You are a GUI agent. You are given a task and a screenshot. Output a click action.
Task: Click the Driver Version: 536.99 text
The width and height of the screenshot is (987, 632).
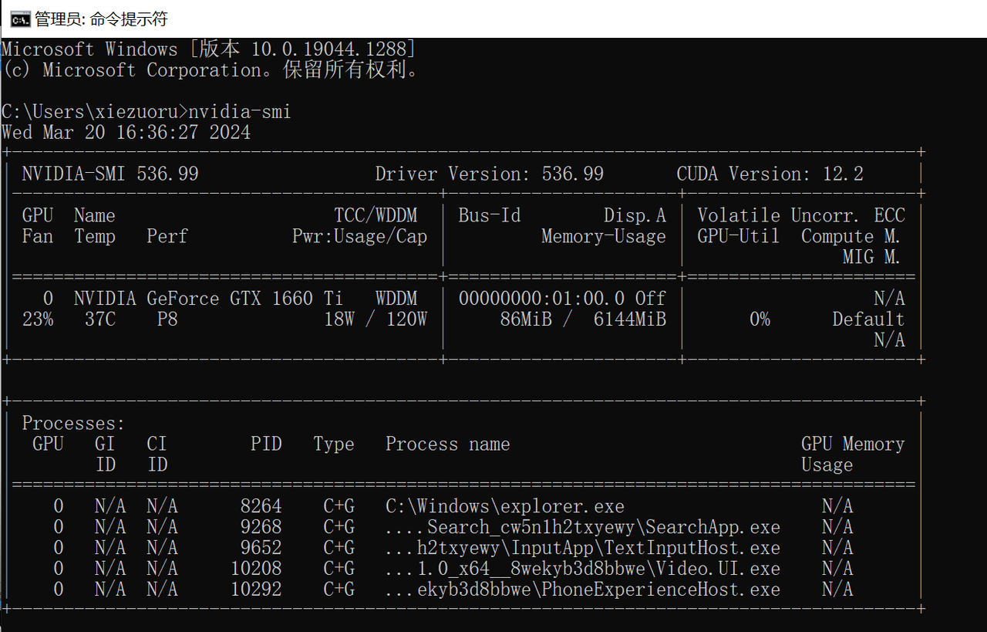pyautogui.click(x=490, y=174)
